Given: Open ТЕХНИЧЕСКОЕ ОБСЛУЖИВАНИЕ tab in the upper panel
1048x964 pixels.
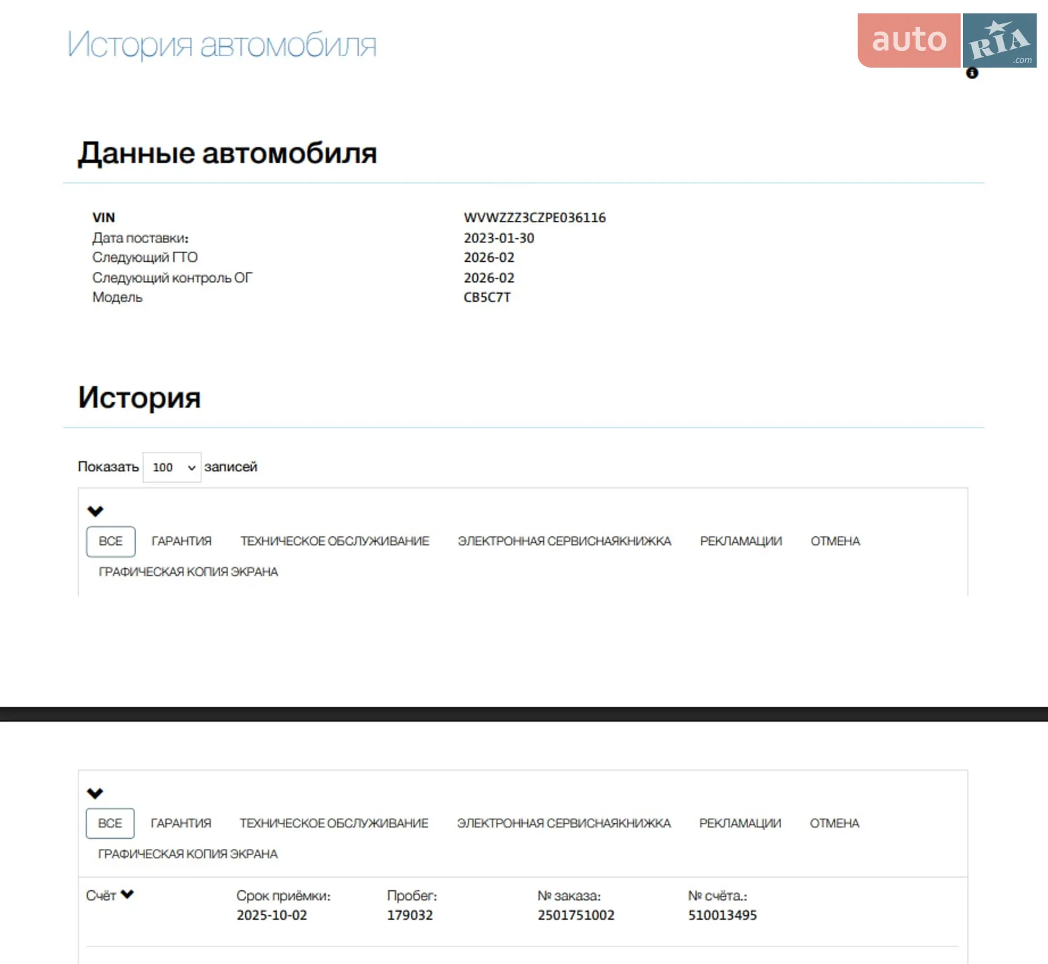Looking at the screenshot, I should (x=335, y=541).
